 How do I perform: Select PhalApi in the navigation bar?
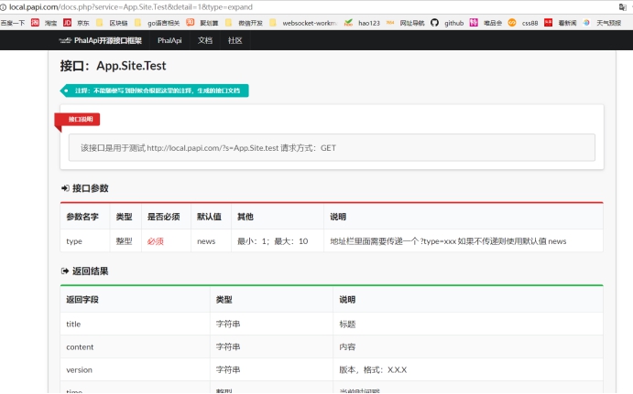pos(169,40)
